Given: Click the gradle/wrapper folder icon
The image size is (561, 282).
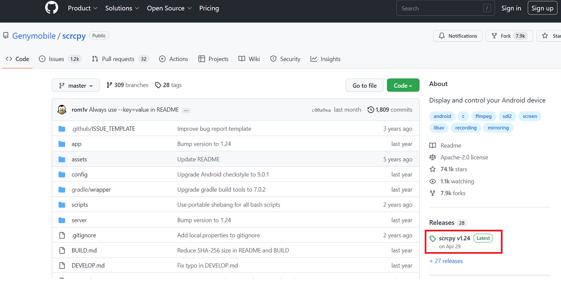Looking at the screenshot, I should point(62,189).
